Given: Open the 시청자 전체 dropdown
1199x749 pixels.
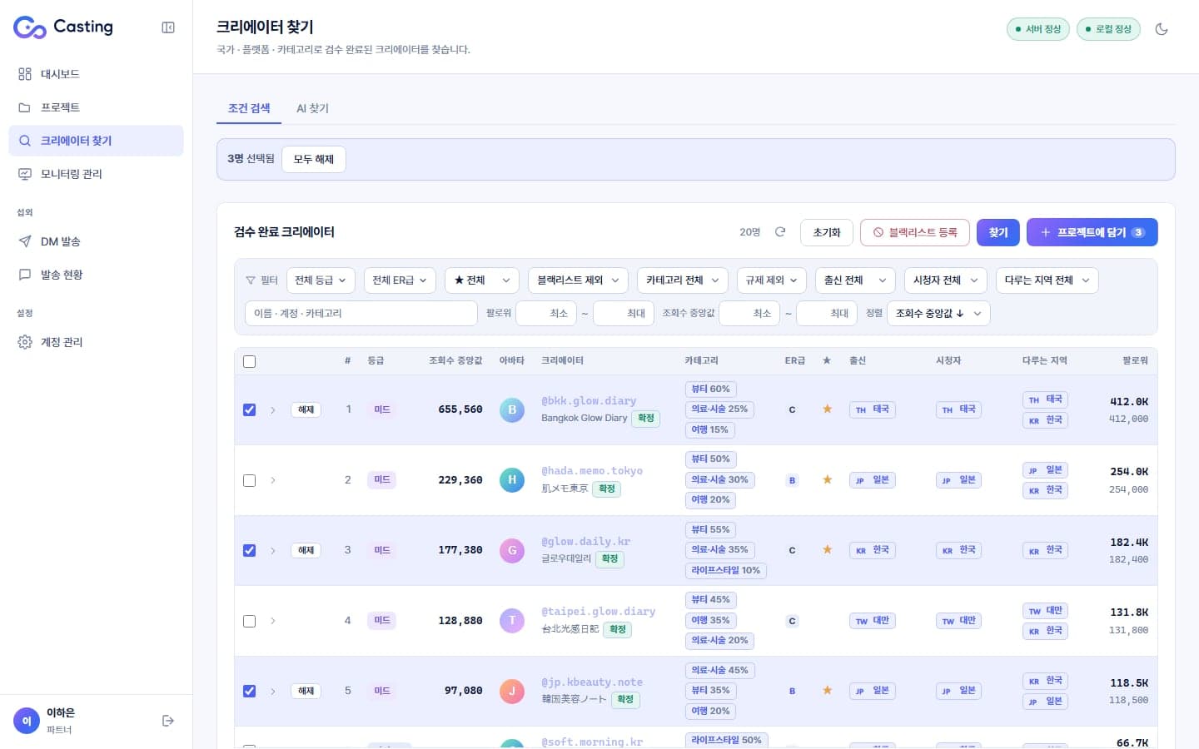Looking at the screenshot, I should (x=946, y=280).
